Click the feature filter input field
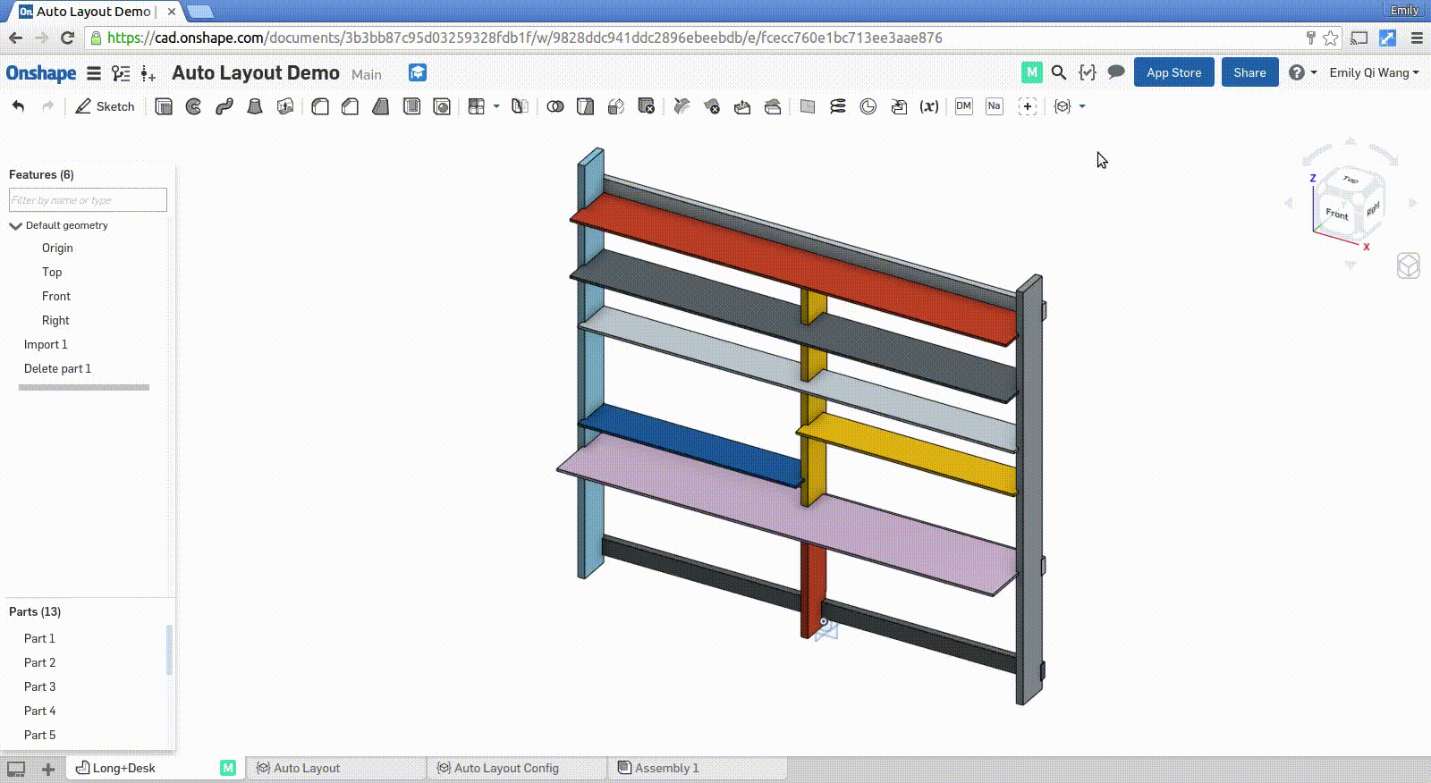 [88, 200]
